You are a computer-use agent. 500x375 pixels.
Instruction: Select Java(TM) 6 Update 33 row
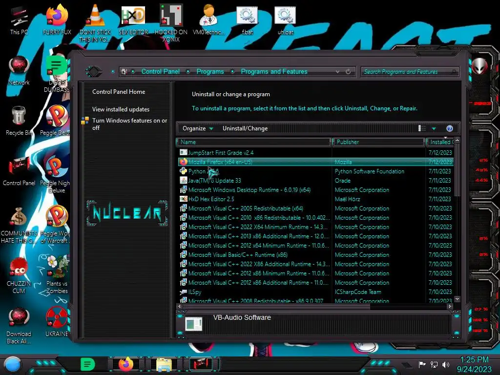[x=316, y=180]
